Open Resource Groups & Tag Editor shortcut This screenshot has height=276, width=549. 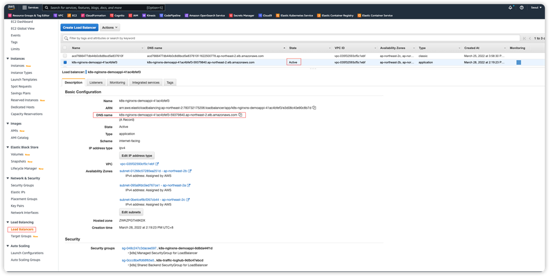(x=28, y=15)
